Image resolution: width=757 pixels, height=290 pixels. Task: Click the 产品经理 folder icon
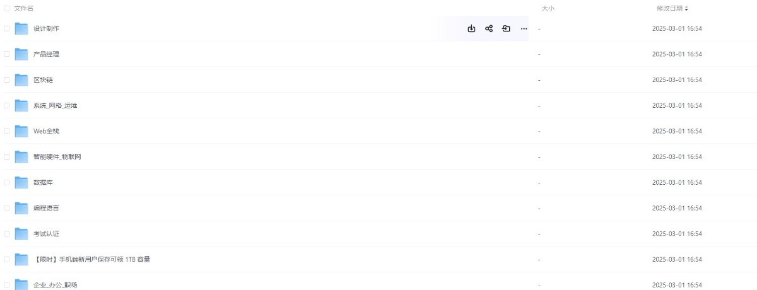[x=22, y=54]
